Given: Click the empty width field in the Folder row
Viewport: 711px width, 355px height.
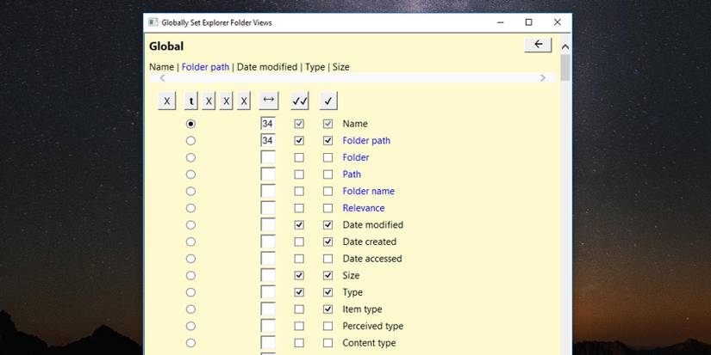Looking at the screenshot, I should (268, 157).
